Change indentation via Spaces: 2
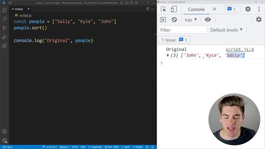Screen dimensions: 265x149 pyautogui.click(x=64, y=147)
